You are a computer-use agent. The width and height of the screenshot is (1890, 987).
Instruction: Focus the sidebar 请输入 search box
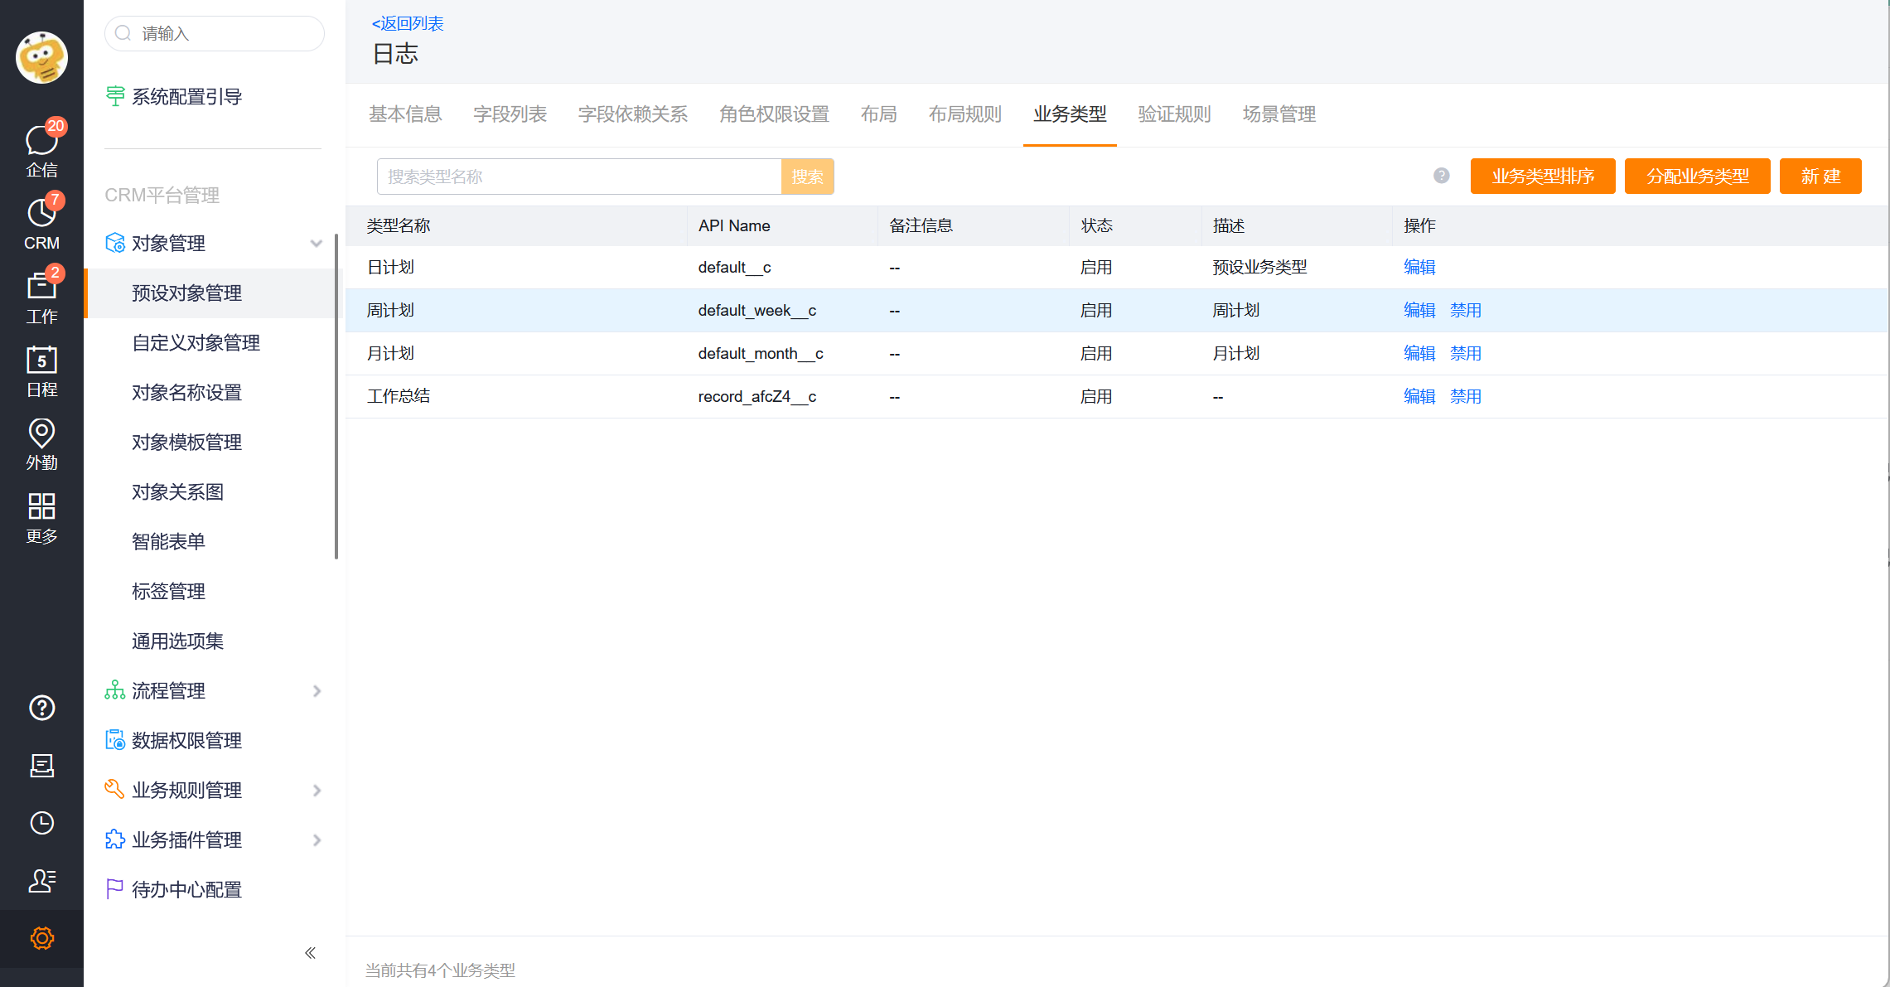click(215, 33)
